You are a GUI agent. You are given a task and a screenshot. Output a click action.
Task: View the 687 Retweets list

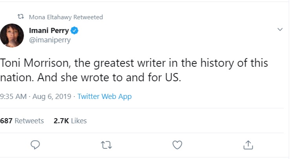click(22, 121)
